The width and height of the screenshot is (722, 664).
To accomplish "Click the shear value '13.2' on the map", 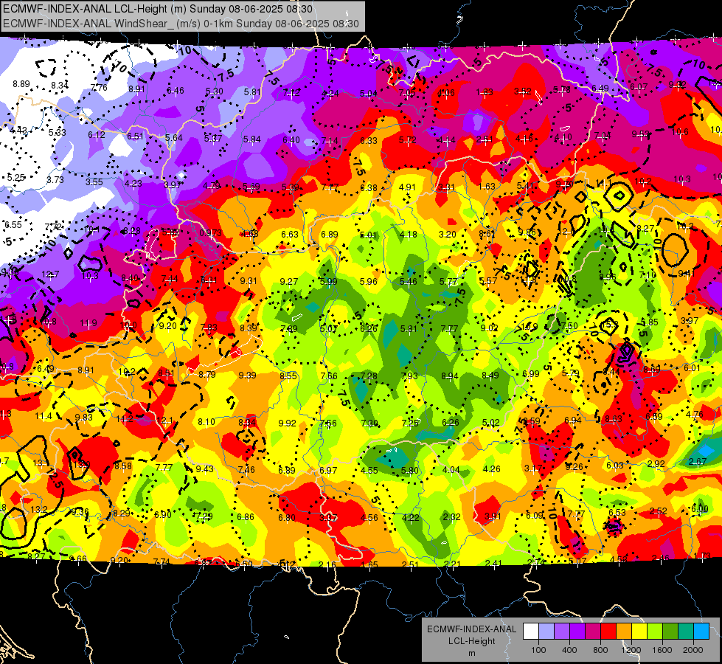I will (x=39, y=509).
